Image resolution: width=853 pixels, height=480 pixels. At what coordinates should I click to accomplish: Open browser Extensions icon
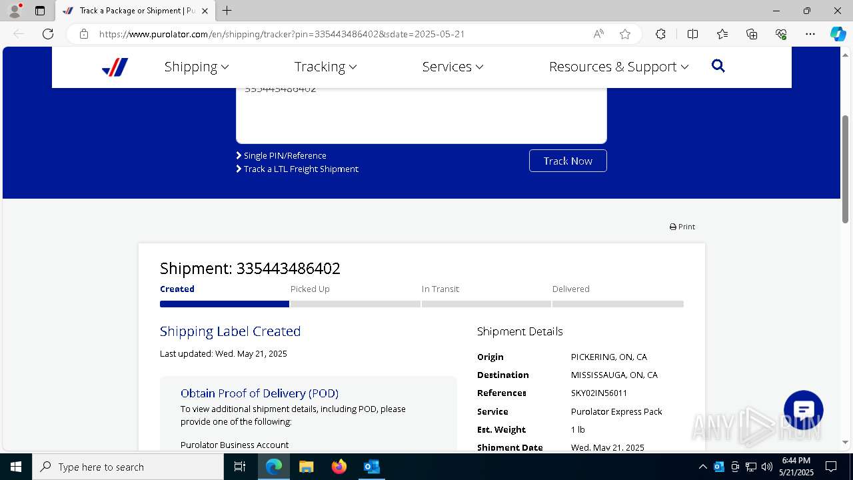point(660,34)
